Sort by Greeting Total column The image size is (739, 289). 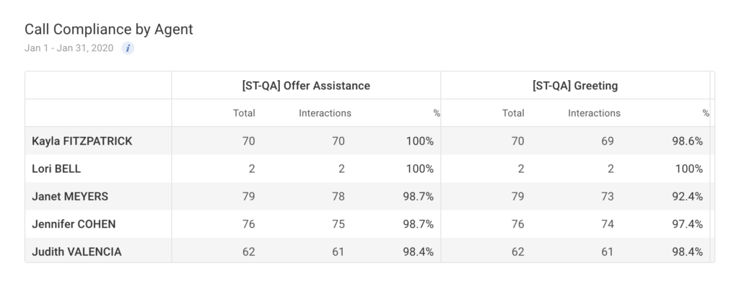point(513,113)
